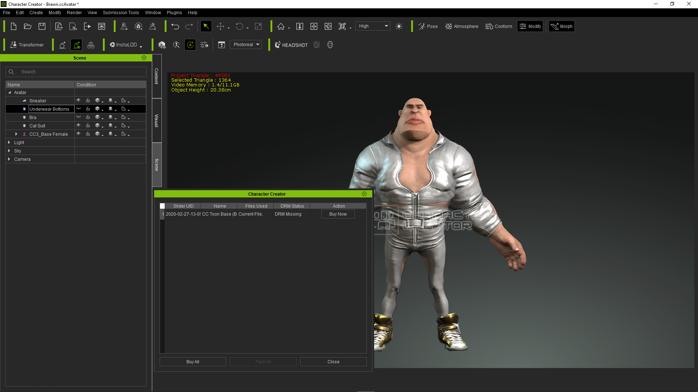Screen dimensions: 698x392
Task: Save the project with the disk icon
Action: coord(42,26)
